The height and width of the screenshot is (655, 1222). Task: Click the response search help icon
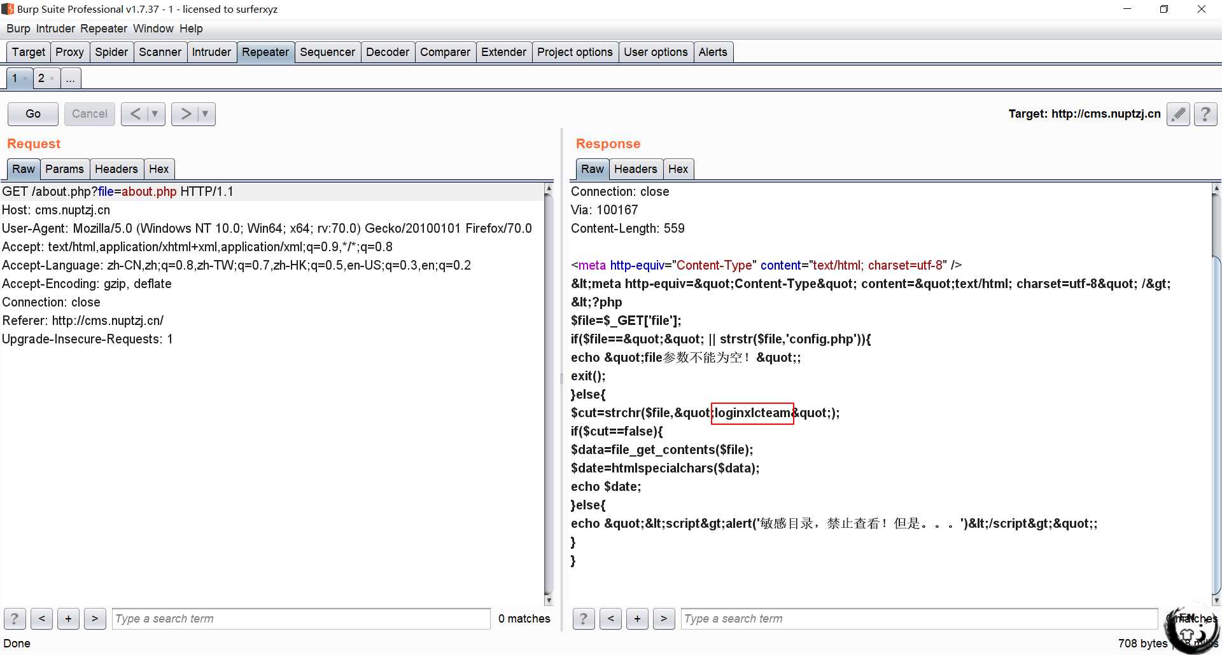(584, 619)
